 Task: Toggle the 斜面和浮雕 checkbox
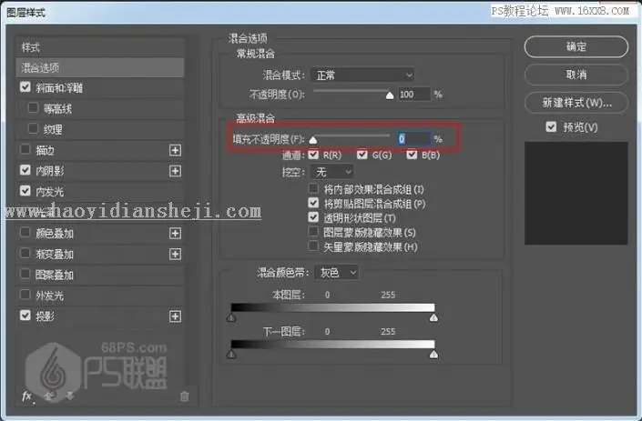pos(25,87)
